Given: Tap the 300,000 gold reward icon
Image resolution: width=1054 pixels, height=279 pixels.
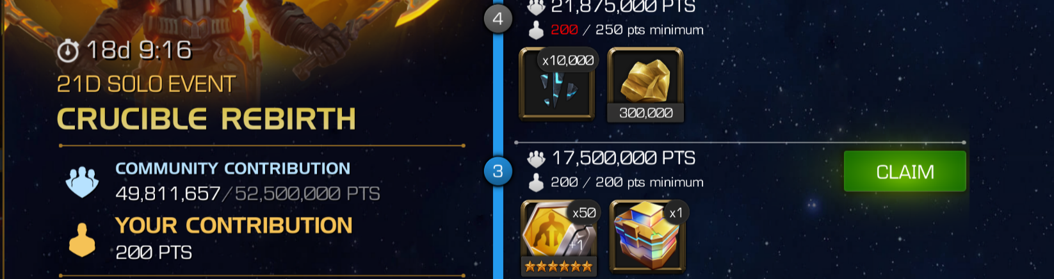Looking at the screenshot, I should click(645, 84).
